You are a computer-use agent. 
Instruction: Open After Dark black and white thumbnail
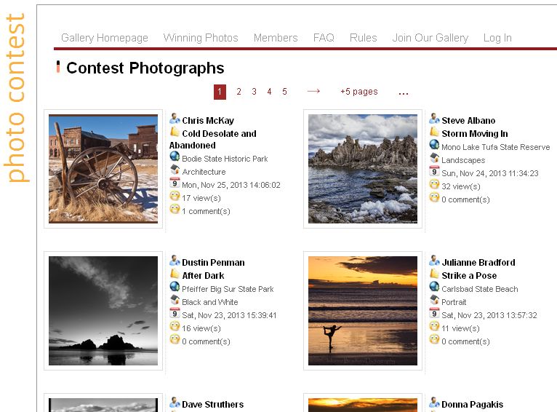click(x=103, y=311)
